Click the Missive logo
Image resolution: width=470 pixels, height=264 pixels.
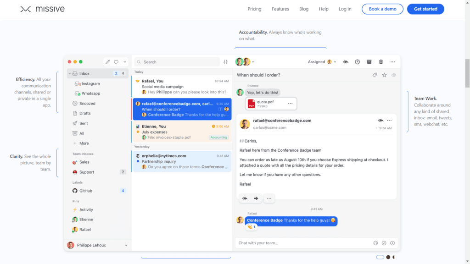[43, 9]
